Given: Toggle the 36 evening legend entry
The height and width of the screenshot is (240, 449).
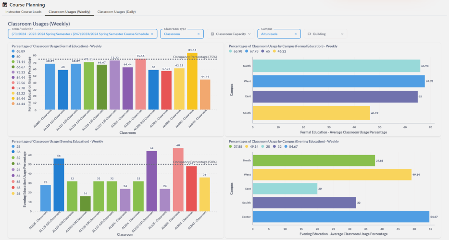Looking at the screenshot, I should coord(16,193).
